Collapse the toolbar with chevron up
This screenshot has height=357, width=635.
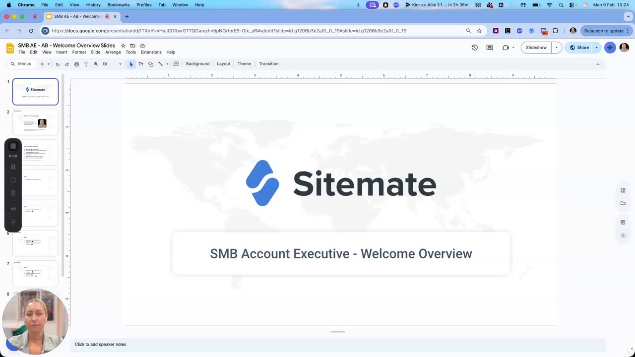pyautogui.click(x=598, y=64)
